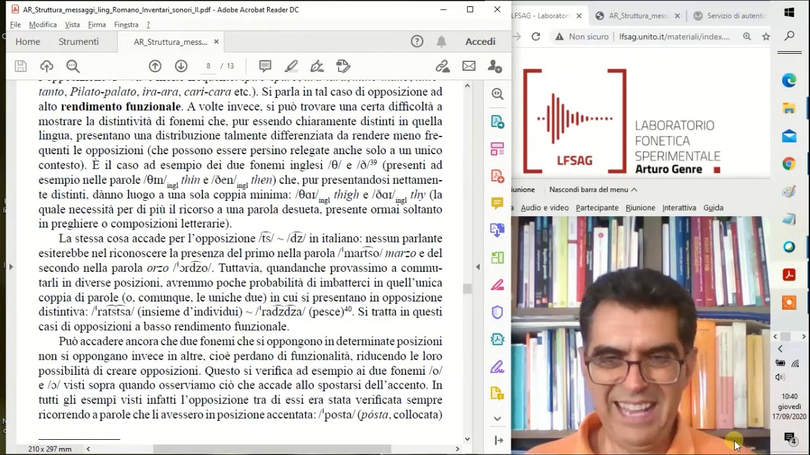
Task: Click Nascondi barra del menu toggle
Action: tap(593, 190)
